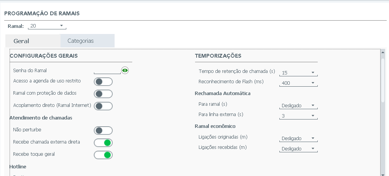
Task: Click the scrollbar up arrow
Action: pyautogui.click(x=382, y=52)
